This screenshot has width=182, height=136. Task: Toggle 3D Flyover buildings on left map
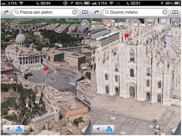click(x=19, y=129)
